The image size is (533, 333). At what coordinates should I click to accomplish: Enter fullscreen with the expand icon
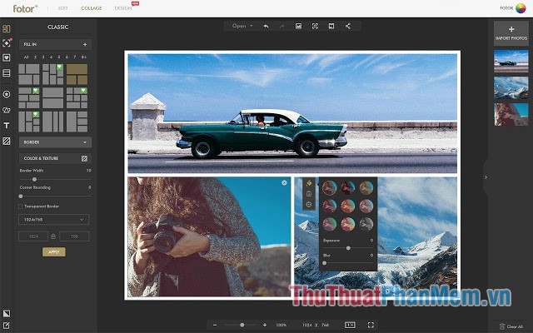click(371, 326)
